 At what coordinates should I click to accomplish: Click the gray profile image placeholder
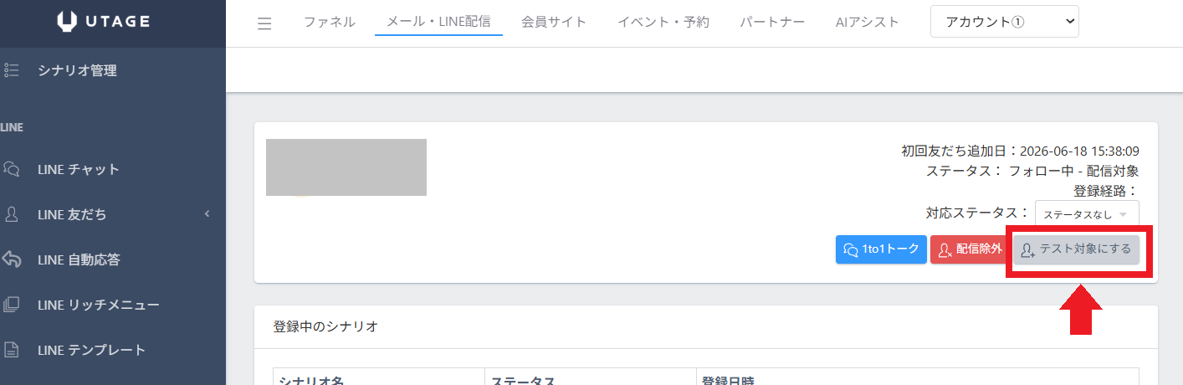click(346, 167)
